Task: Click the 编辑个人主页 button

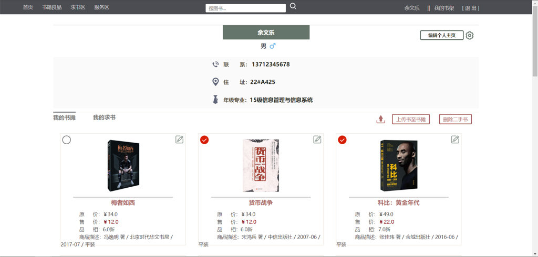Action: 441,36
